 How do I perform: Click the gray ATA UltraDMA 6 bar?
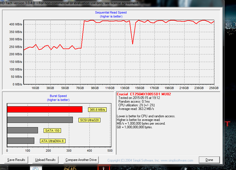21,141
